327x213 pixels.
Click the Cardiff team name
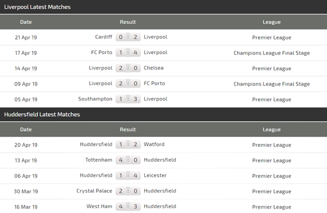[103, 37]
